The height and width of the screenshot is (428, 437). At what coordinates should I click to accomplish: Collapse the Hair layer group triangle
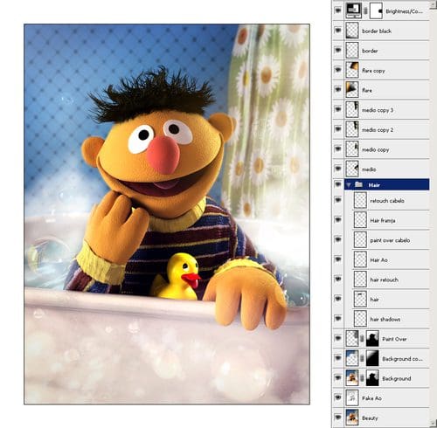click(349, 185)
